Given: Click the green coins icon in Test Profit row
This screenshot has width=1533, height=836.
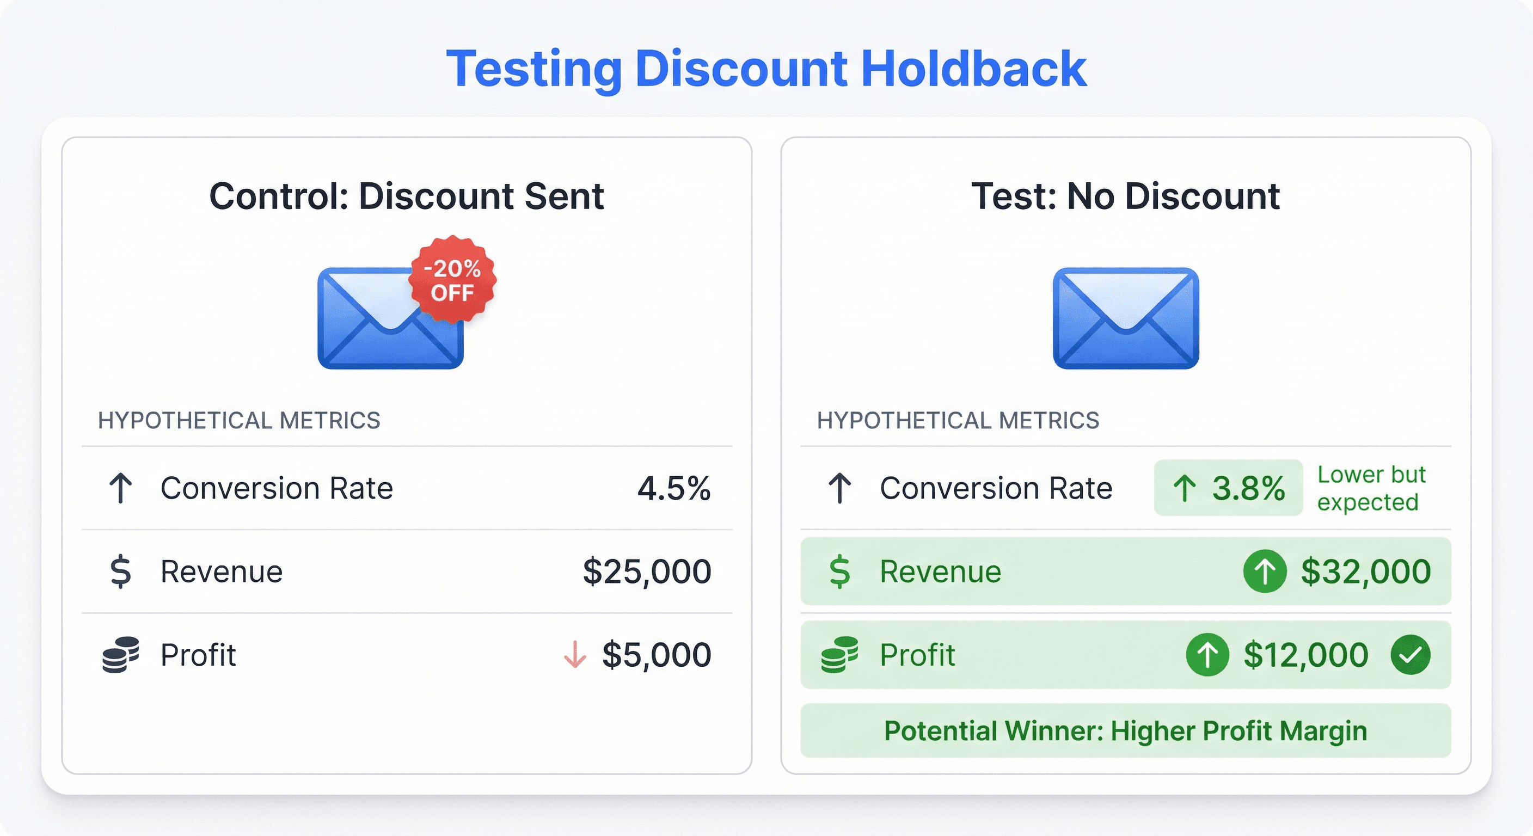Looking at the screenshot, I should point(839,655).
